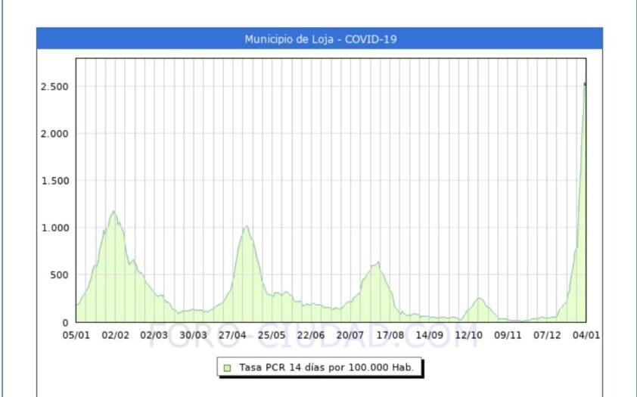This screenshot has width=637, height=397.
Task: Click the early February peak above 1.000
Action: coord(113,212)
